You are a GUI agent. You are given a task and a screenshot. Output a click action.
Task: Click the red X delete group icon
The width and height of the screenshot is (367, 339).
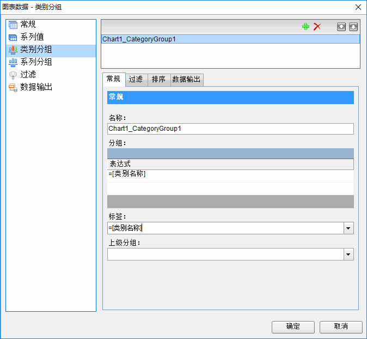point(317,27)
